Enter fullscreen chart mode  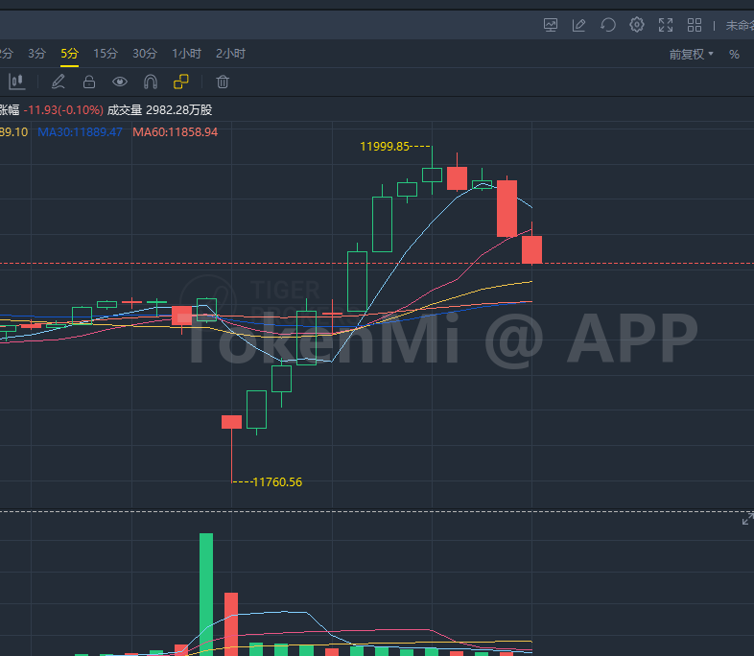(x=666, y=25)
